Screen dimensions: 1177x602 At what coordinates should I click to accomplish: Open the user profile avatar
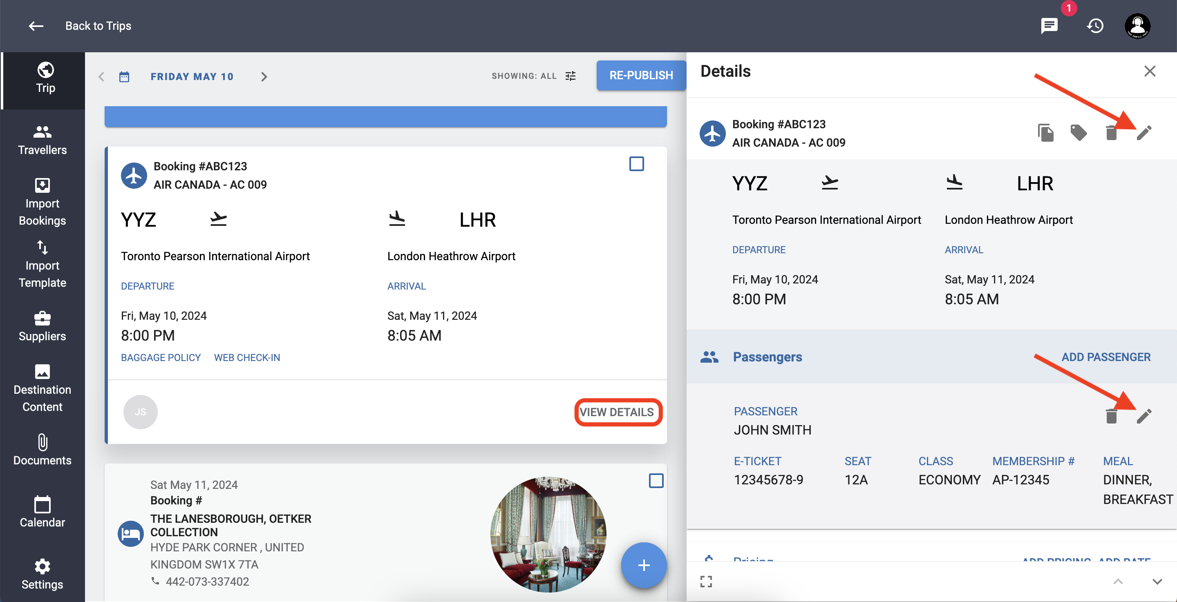pos(1137,26)
